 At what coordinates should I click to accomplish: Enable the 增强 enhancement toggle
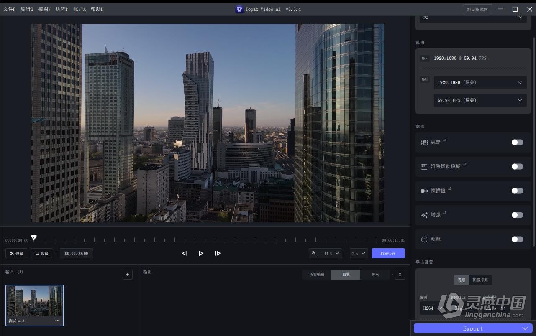(517, 215)
